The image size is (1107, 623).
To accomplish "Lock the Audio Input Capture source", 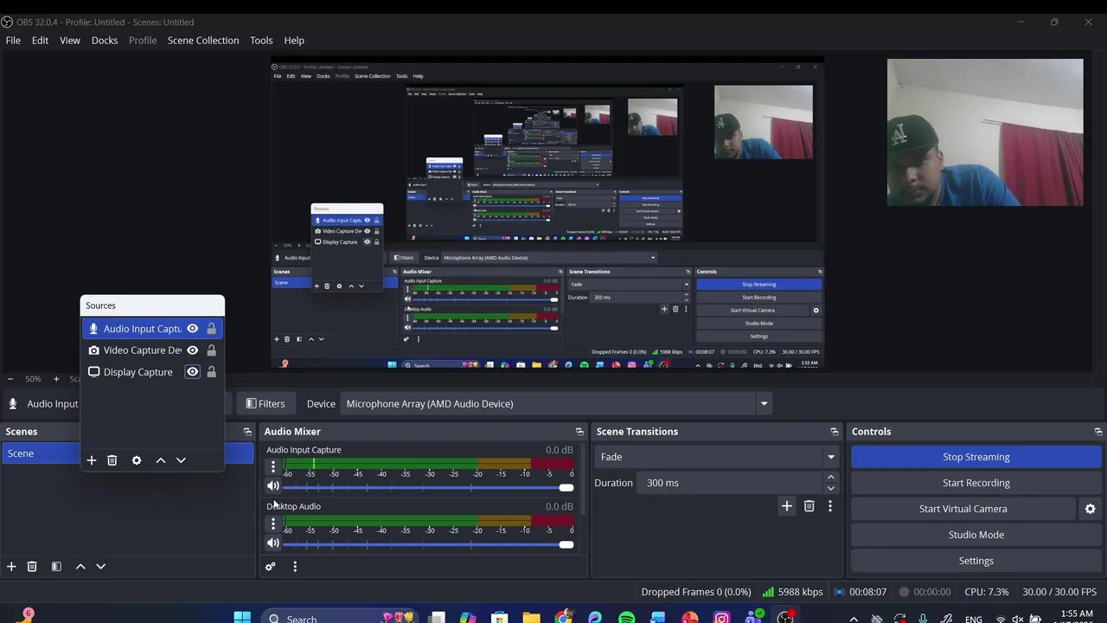I will [x=211, y=329].
